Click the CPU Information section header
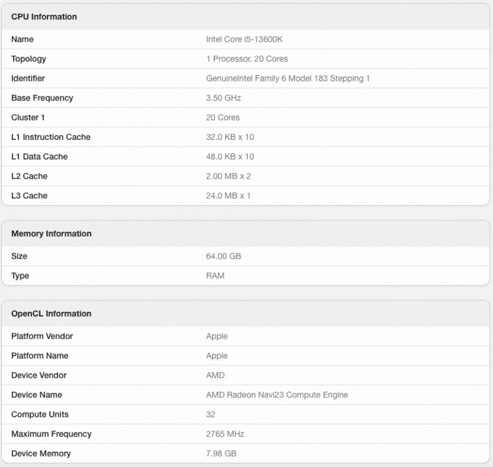 pyautogui.click(x=44, y=17)
